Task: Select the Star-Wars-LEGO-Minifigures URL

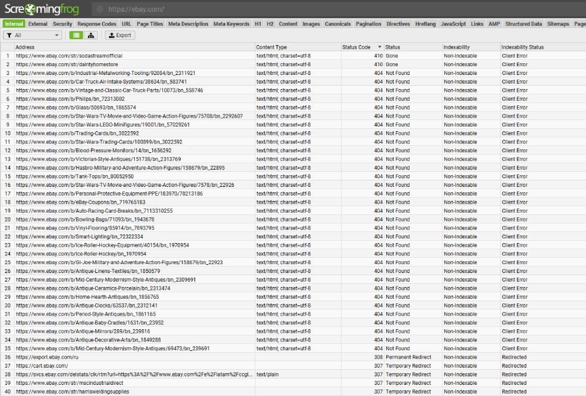Action: pos(103,124)
